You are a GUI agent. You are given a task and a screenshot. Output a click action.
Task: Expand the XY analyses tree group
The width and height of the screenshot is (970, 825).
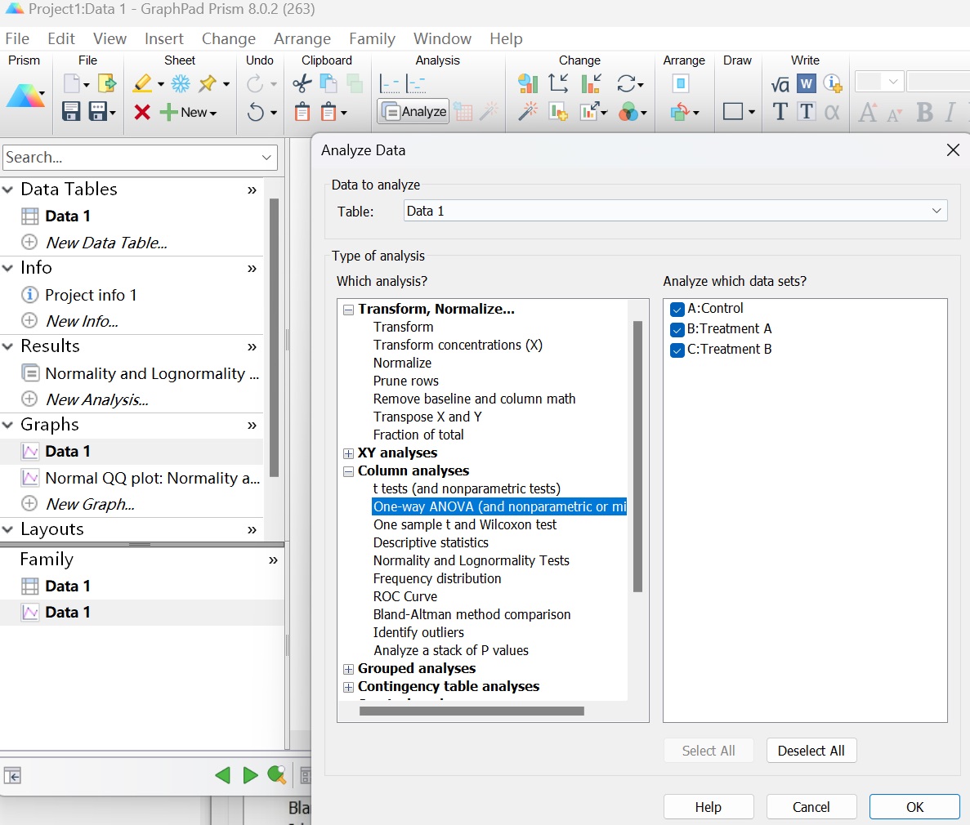349,453
